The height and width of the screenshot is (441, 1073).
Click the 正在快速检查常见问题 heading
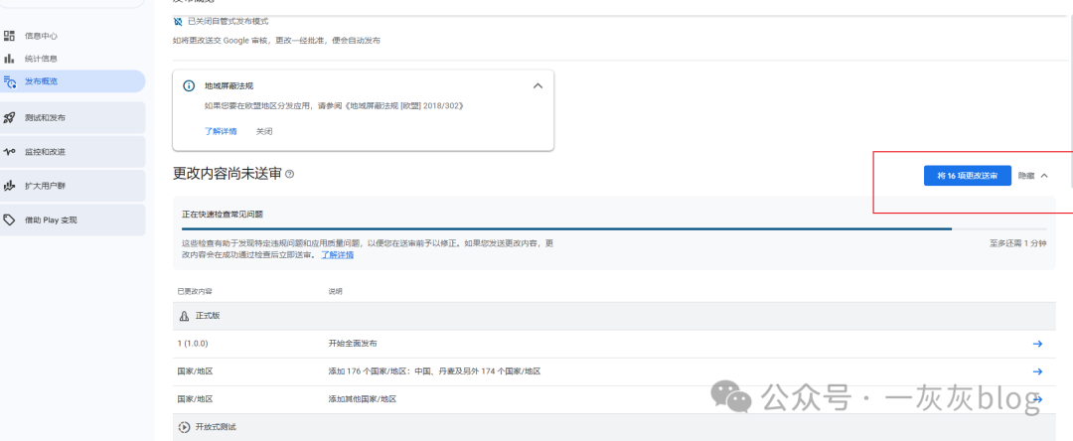point(223,215)
